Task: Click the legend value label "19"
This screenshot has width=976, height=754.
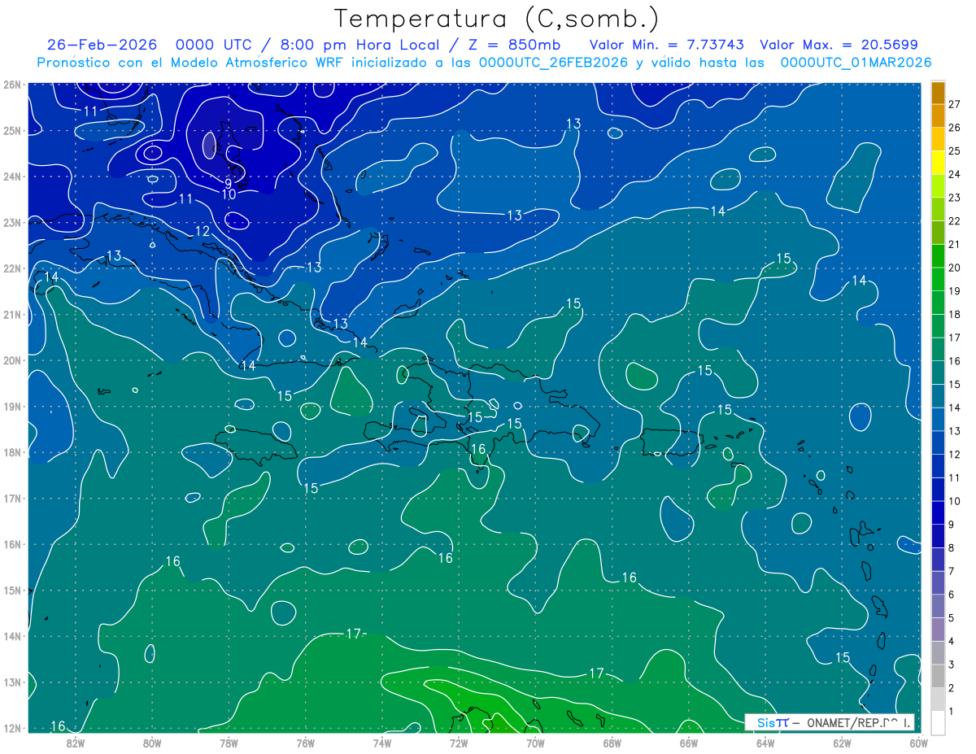Action: point(954,291)
